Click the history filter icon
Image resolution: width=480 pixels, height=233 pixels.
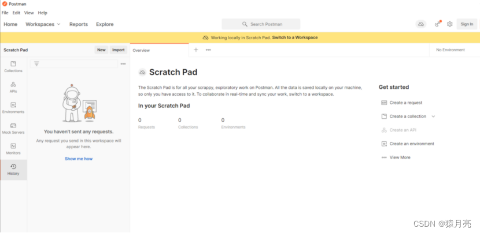36,64
